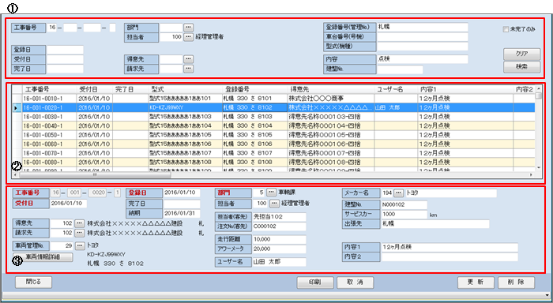Image resolution: width=553 pixels, height=303 pixels.
Task: Click the 印刷 button
Action: (x=315, y=282)
